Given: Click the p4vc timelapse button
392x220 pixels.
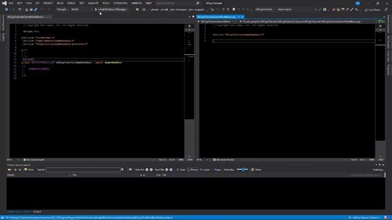Looking at the screenshot, I should [178, 10].
